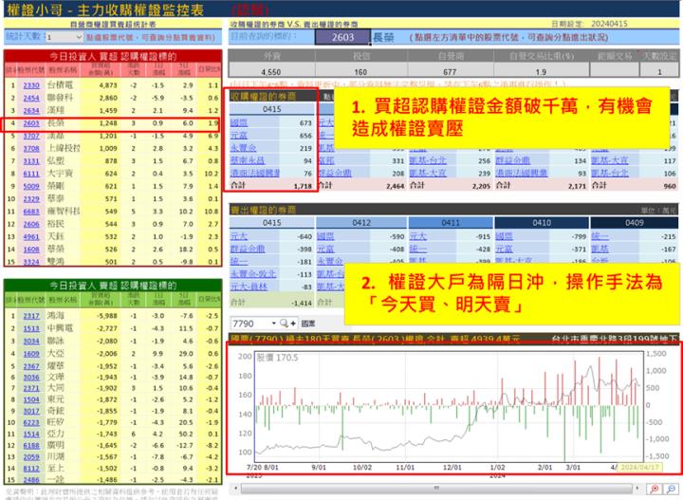Click stock code 3036 link
The image size is (683, 500).
point(31,378)
